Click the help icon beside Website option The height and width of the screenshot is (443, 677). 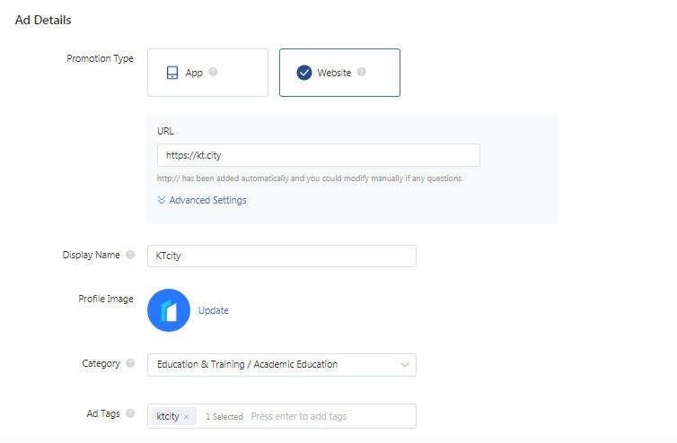[x=361, y=72]
